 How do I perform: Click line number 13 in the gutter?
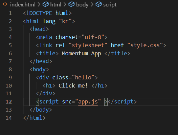coord(8,110)
